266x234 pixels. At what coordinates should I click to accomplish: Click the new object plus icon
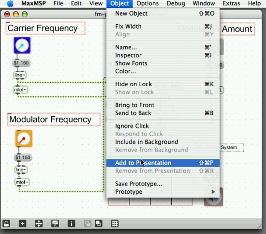(22, 224)
